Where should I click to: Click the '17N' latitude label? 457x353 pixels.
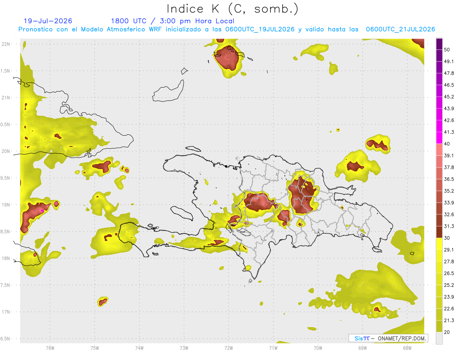pos(6,312)
